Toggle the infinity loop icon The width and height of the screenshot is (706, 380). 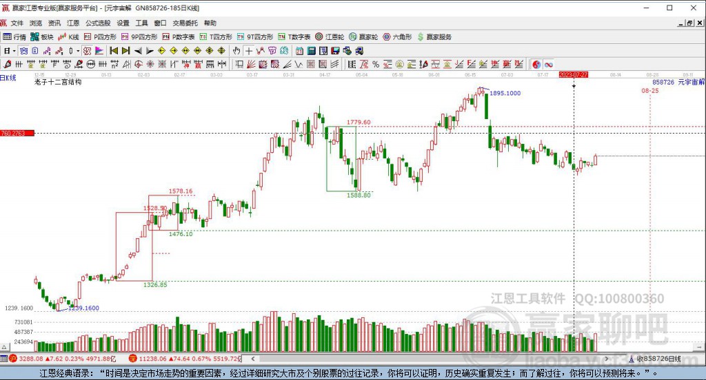tap(548, 64)
